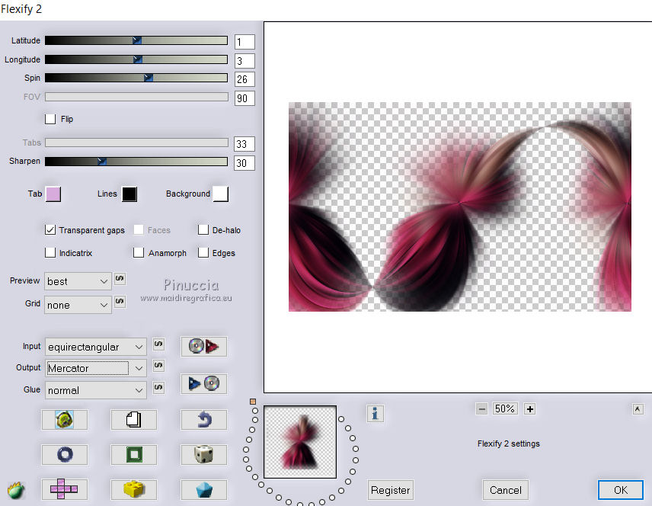This screenshot has width=652, height=506.
Task: Enable the Flip checkbox
Action: tap(50, 119)
